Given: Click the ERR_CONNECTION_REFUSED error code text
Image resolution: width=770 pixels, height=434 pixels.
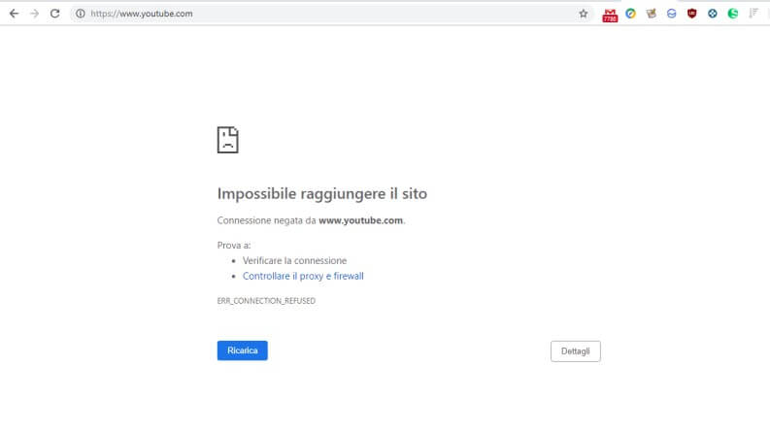Looking at the screenshot, I should [266, 301].
